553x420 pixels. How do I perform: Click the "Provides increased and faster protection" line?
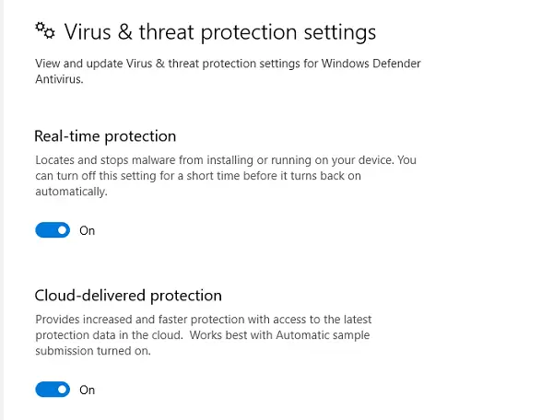[x=157, y=319]
